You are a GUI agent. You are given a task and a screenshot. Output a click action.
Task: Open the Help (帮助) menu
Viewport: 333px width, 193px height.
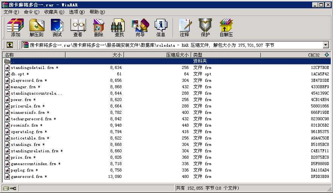pos(97,12)
